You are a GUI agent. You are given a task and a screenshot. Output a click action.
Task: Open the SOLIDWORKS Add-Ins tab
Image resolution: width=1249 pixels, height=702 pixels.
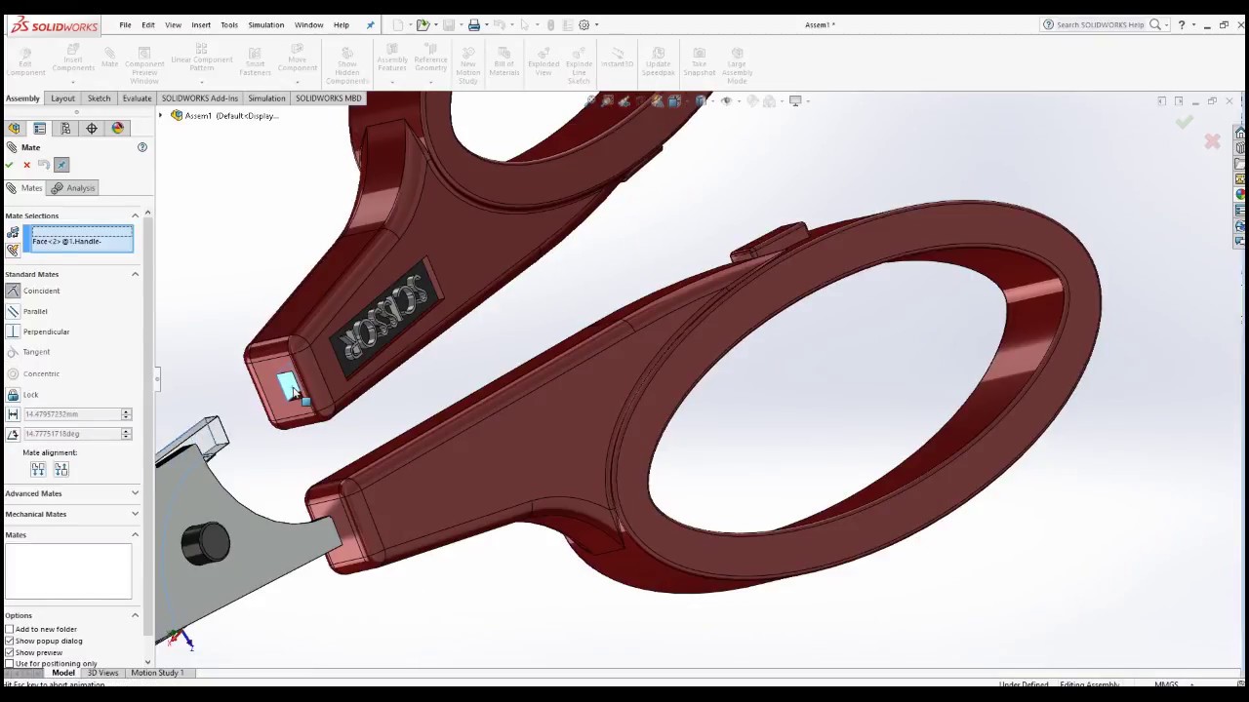199,98
